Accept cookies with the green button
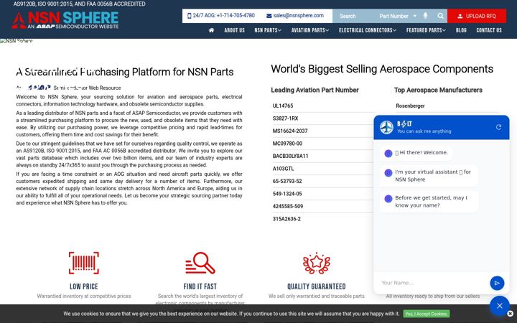 [426, 314]
